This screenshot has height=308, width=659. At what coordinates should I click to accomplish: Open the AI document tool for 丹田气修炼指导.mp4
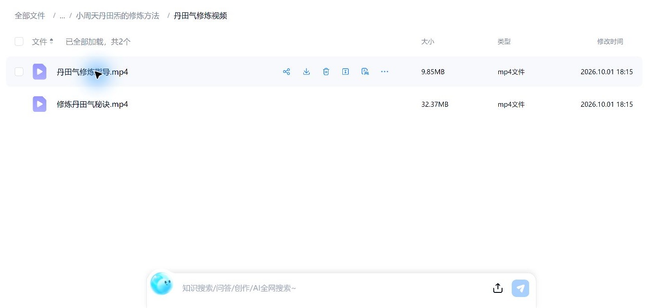click(365, 71)
